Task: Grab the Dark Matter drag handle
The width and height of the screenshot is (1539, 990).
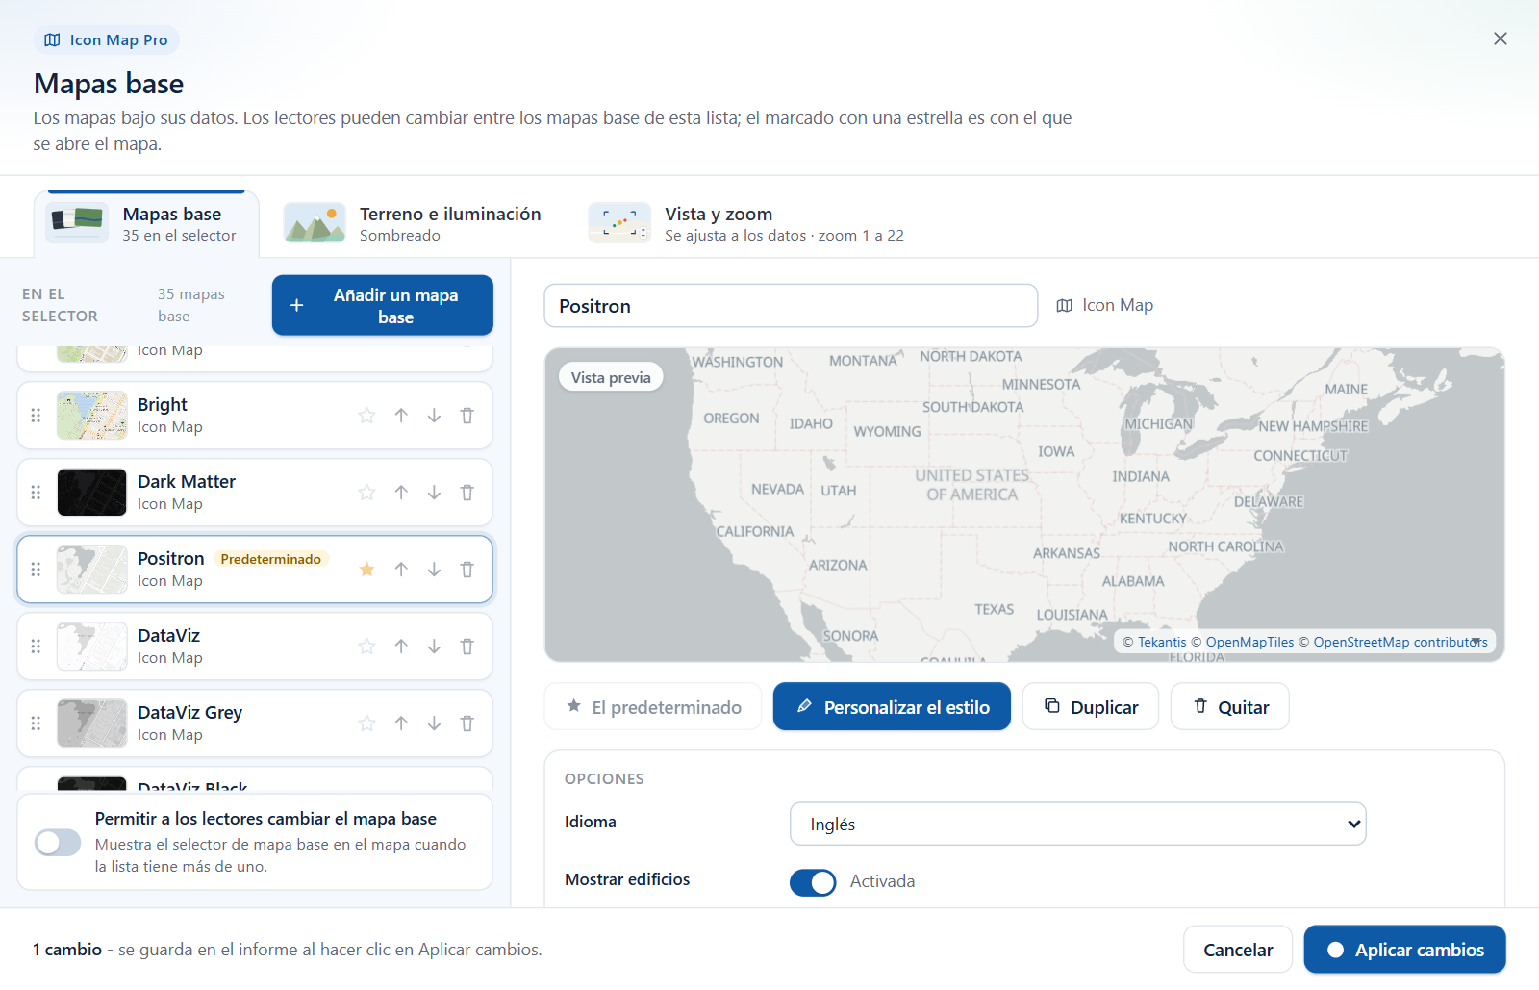Action: [36, 493]
